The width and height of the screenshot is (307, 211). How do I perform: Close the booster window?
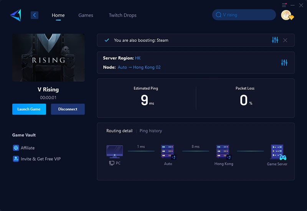(x=301, y=5)
